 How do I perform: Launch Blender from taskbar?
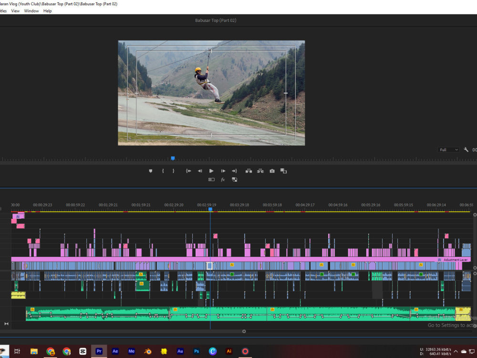[x=147, y=351]
